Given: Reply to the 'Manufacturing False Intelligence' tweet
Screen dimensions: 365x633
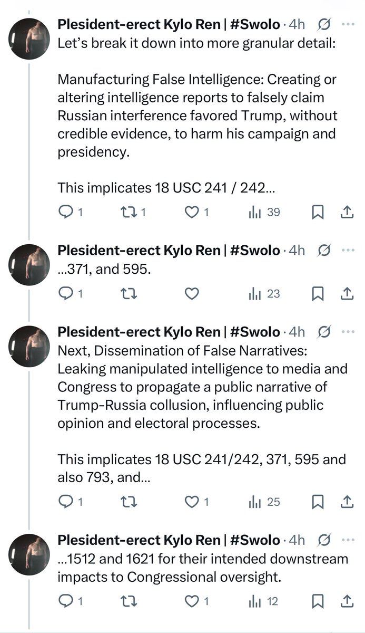Looking at the screenshot, I should 65,212.
